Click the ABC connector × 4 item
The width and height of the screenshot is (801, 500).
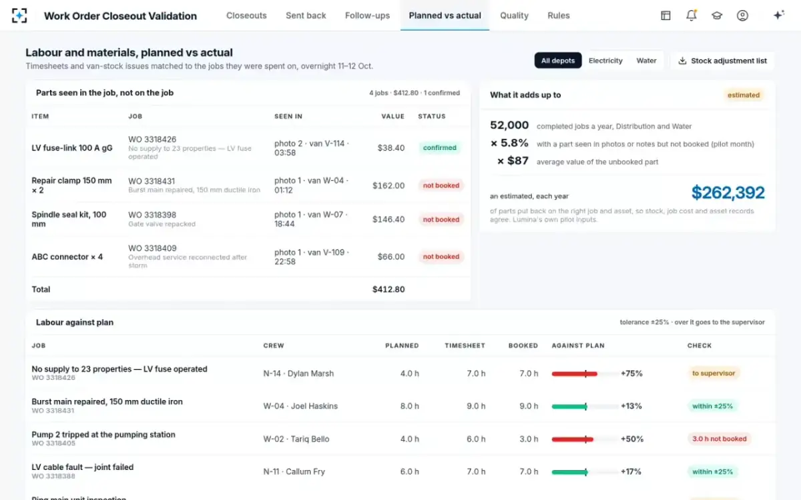click(x=67, y=257)
